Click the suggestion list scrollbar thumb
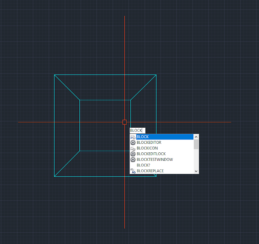 coord(196,144)
